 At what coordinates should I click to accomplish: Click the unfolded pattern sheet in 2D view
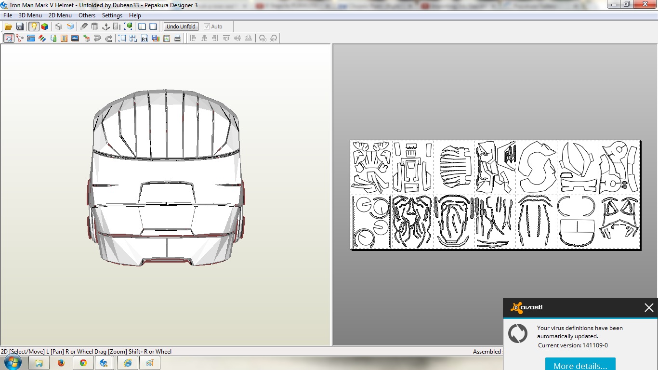[x=495, y=195]
